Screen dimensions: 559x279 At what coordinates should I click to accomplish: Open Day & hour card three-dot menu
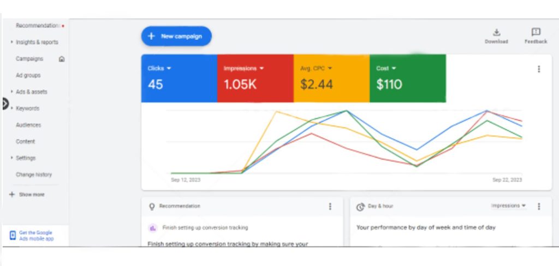tap(539, 207)
